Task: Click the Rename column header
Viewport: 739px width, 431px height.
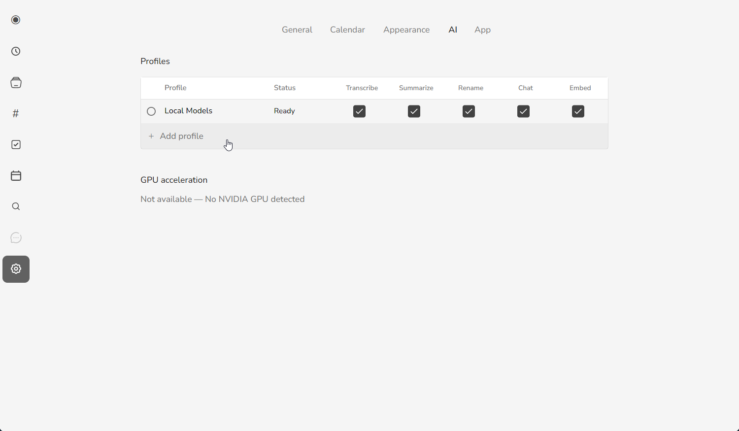Action: [471, 88]
